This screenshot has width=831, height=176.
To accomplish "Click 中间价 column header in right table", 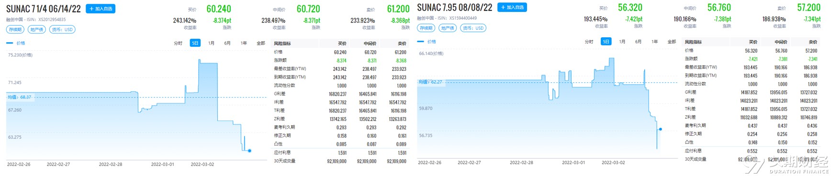I will (781, 42).
